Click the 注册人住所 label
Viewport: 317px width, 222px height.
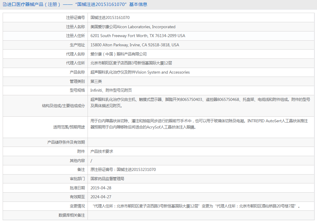(x=75, y=36)
